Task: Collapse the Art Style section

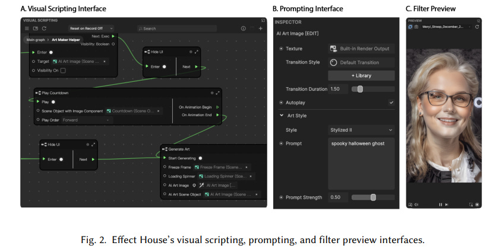Action: pyautogui.click(x=282, y=116)
